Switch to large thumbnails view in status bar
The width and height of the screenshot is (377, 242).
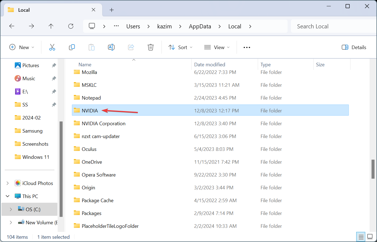click(x=370, y=237)
